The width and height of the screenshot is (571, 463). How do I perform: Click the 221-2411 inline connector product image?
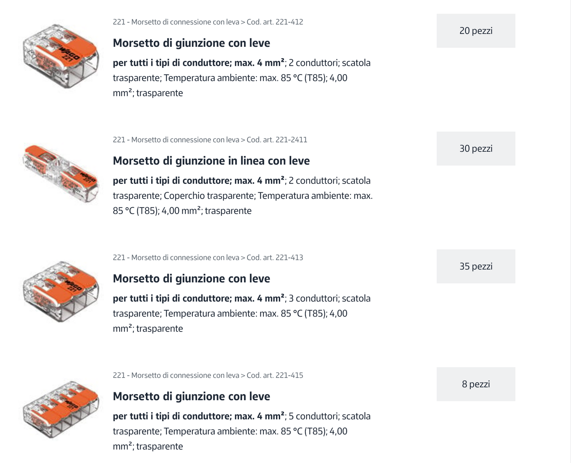coord(61,173)
